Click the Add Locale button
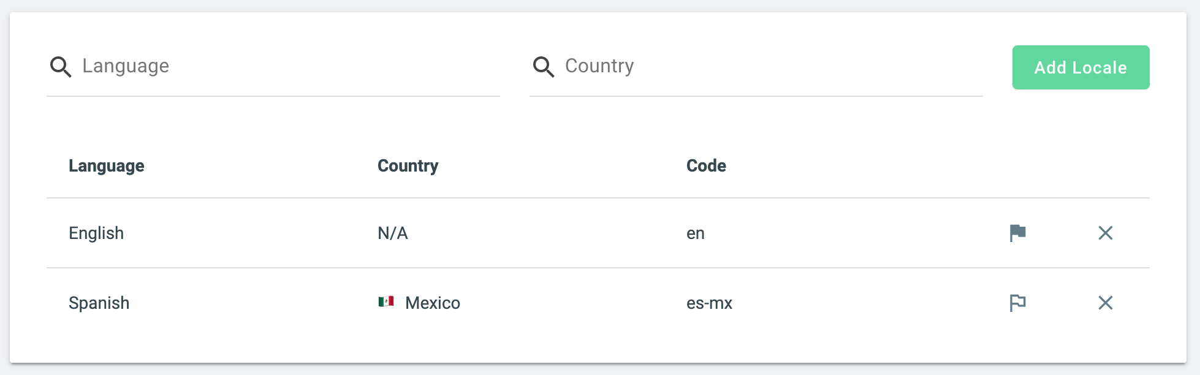Screen dimensions: 1200x375 click(1081, 67)
